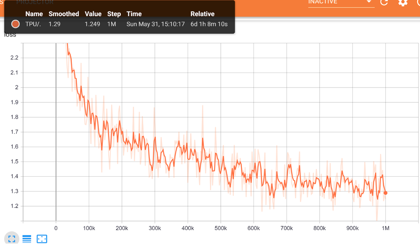Screen dimensions: 420x244
Task: Click the y-axis label '2'
Action: [x=17, y=87]
